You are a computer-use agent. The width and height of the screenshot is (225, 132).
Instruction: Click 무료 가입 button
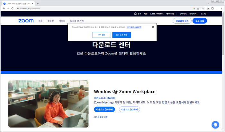200,21
